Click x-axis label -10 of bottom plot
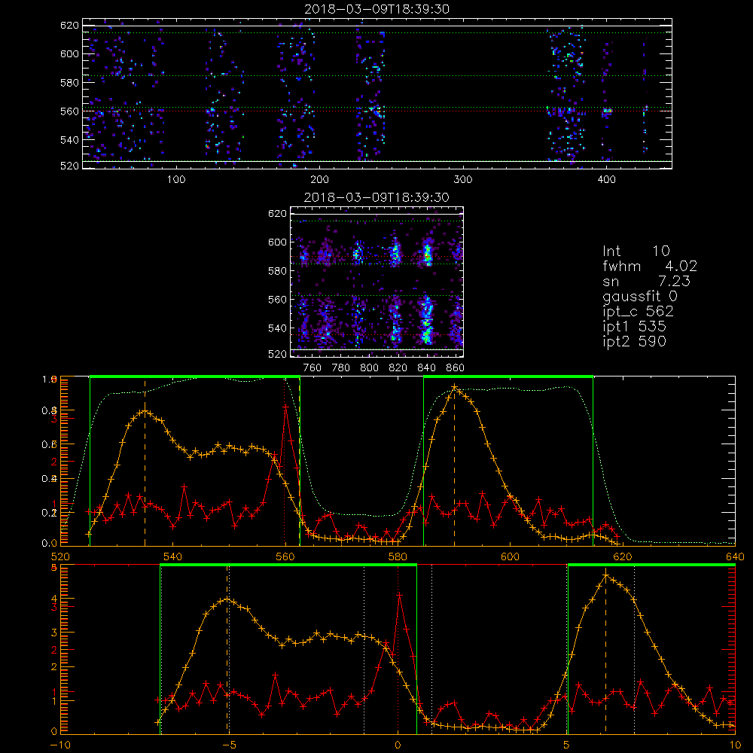753x753 pixels. [x=60, y=745]
